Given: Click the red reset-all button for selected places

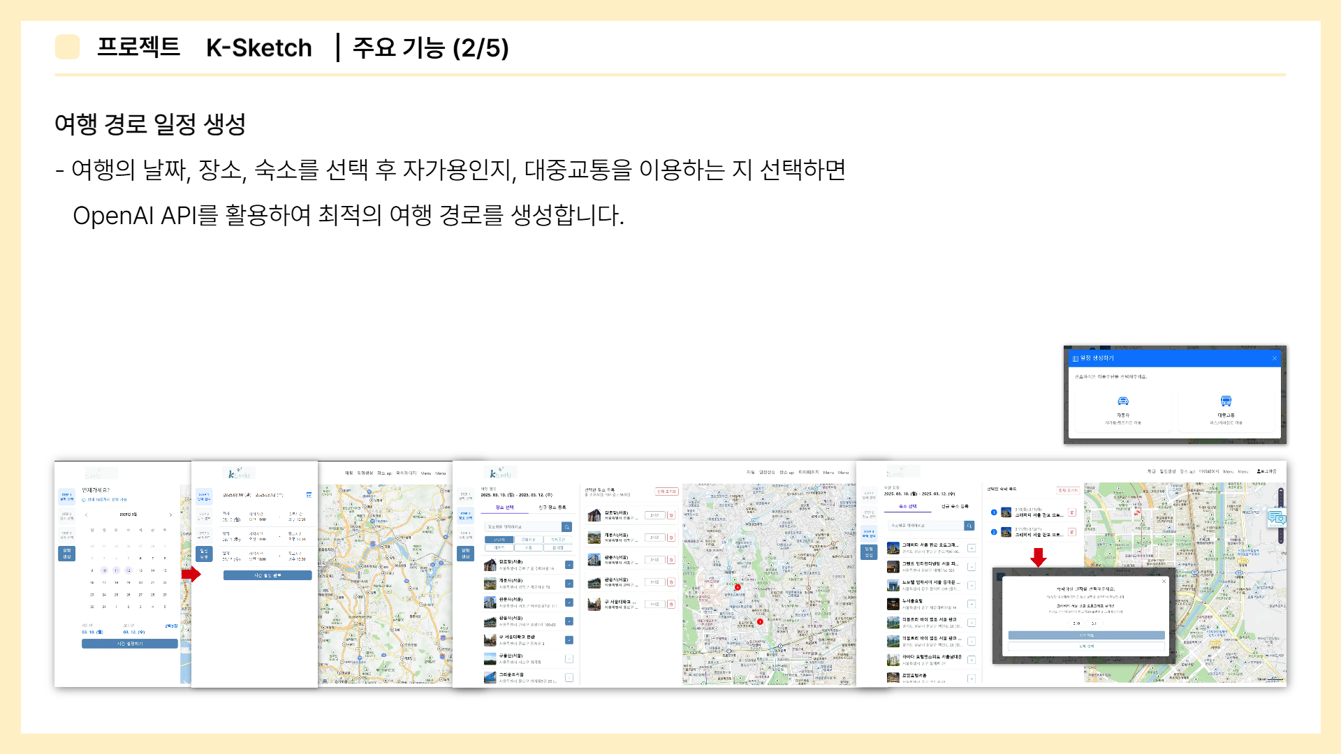Looking at the screenshot, I should [666, 491].
